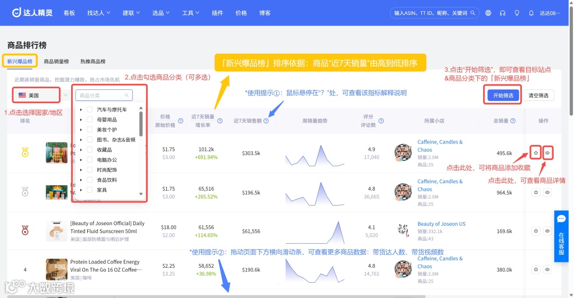Open Beauty of Joseon Daily Tinted Sunscreen product
This screenshot has height=298, width=574.
pyautogui.click(x=107, y=227)
